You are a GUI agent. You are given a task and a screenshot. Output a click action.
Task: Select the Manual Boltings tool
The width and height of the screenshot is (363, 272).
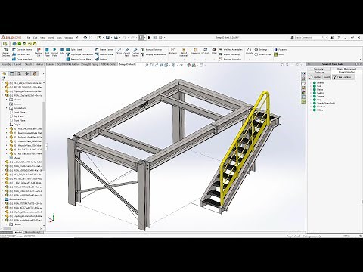[x=151, y=49]
